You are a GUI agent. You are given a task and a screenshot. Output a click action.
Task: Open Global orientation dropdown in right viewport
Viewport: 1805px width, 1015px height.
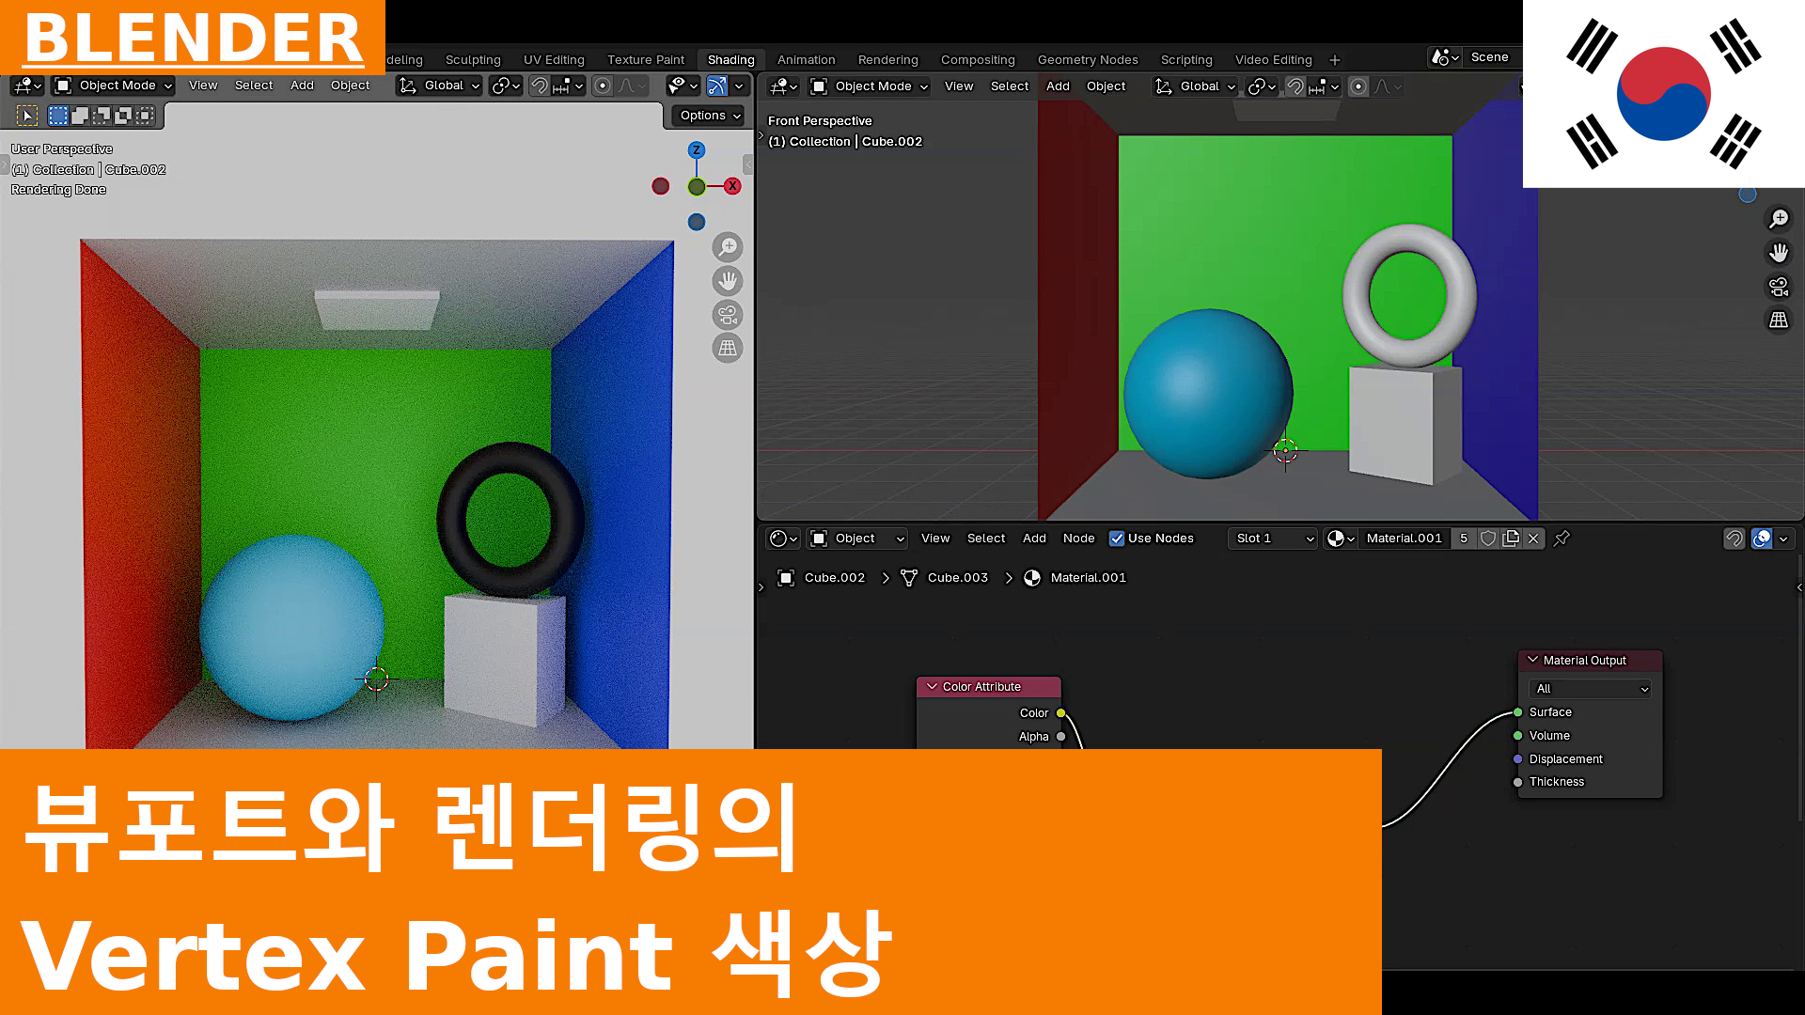[x=1194, y=86]
